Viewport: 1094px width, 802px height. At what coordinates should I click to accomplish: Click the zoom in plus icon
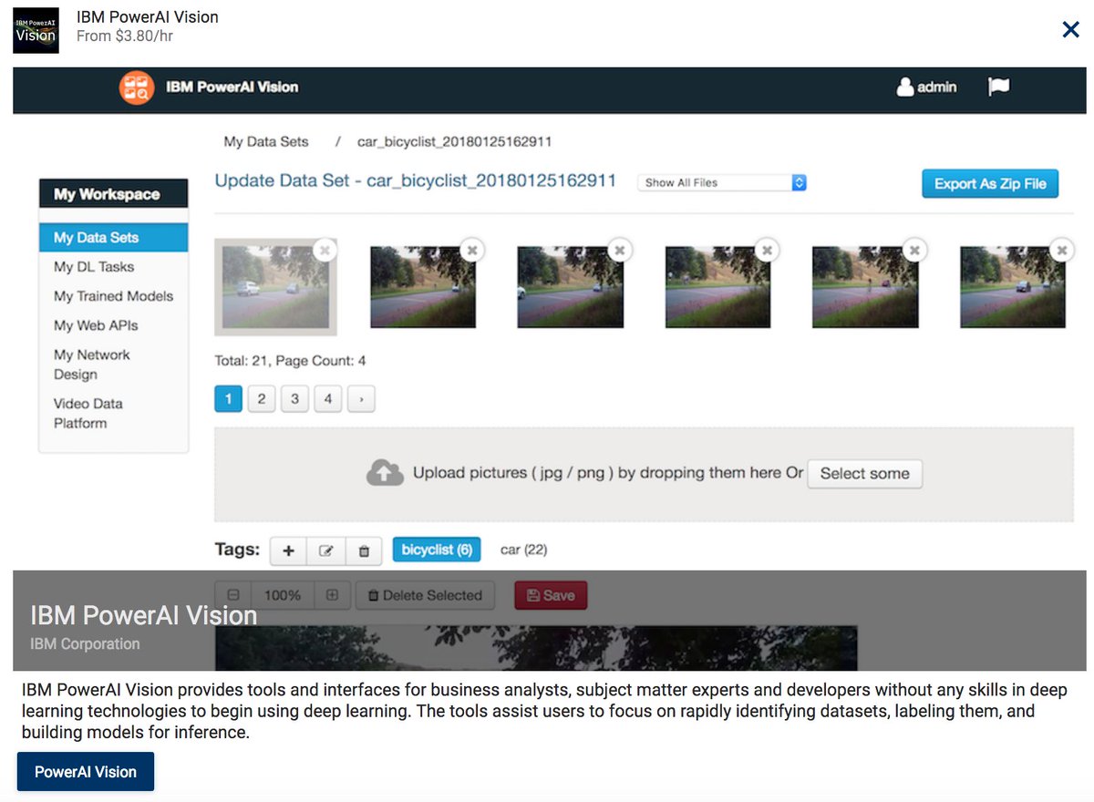(332, 595)
